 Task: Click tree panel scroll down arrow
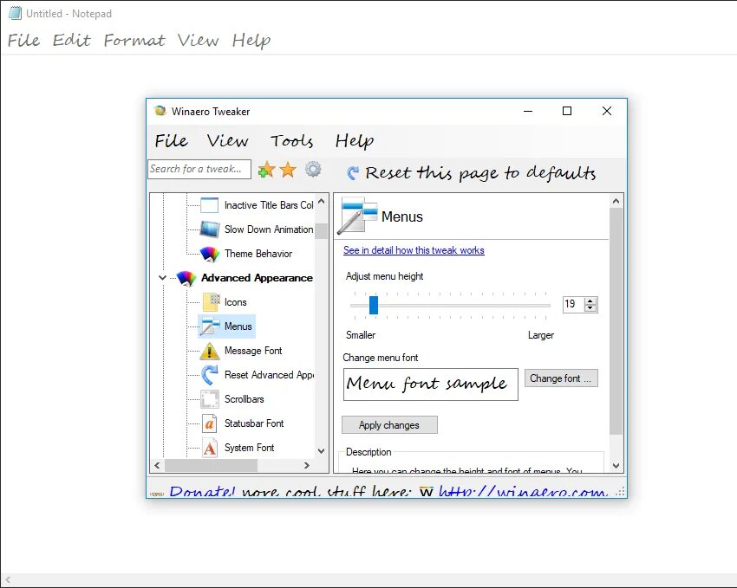322,451
